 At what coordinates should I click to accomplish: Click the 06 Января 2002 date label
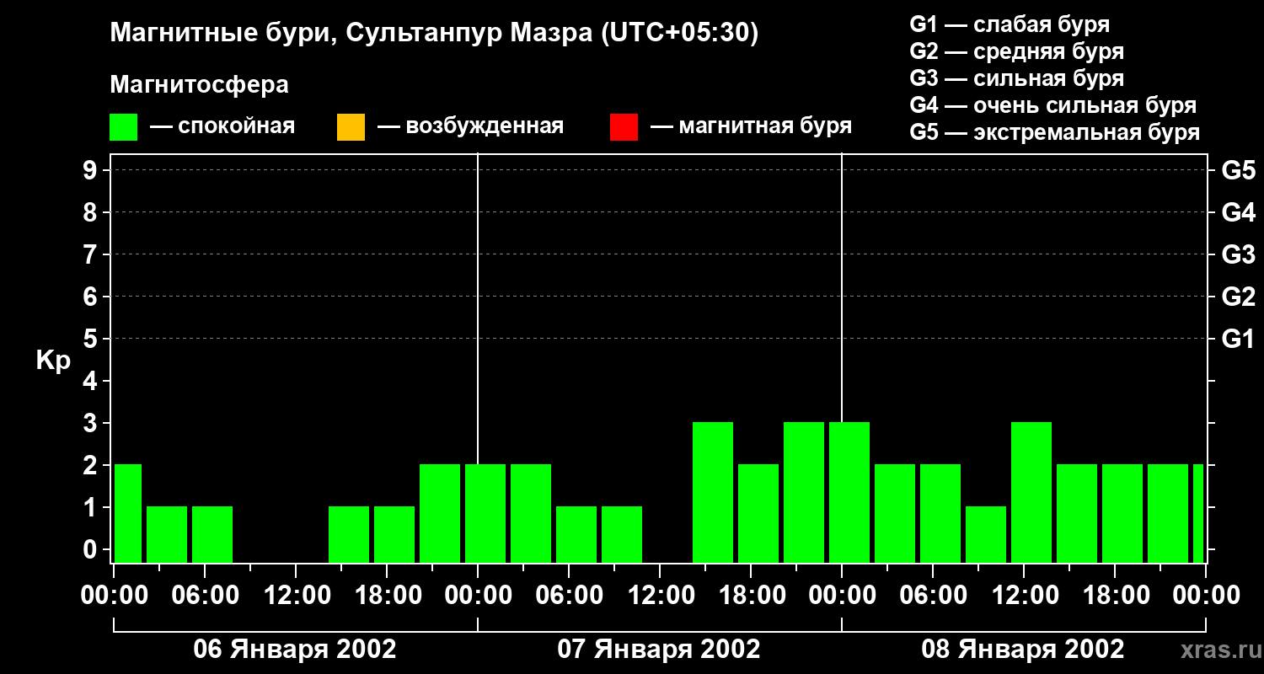click(x=295, y=649)
